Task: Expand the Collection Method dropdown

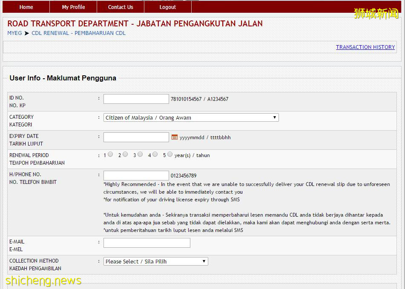Action: coord(155,261)
